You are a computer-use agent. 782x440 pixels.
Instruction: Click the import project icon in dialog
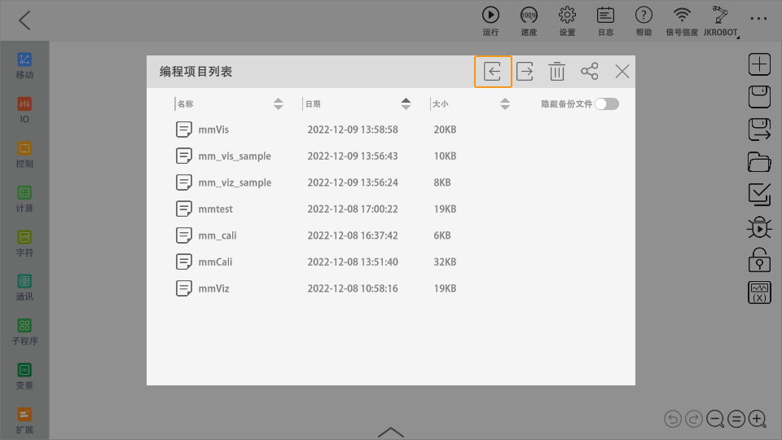click(x=493, y=72)
